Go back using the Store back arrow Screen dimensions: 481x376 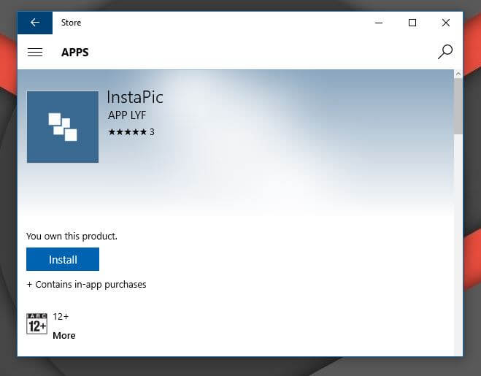(34, 23)
